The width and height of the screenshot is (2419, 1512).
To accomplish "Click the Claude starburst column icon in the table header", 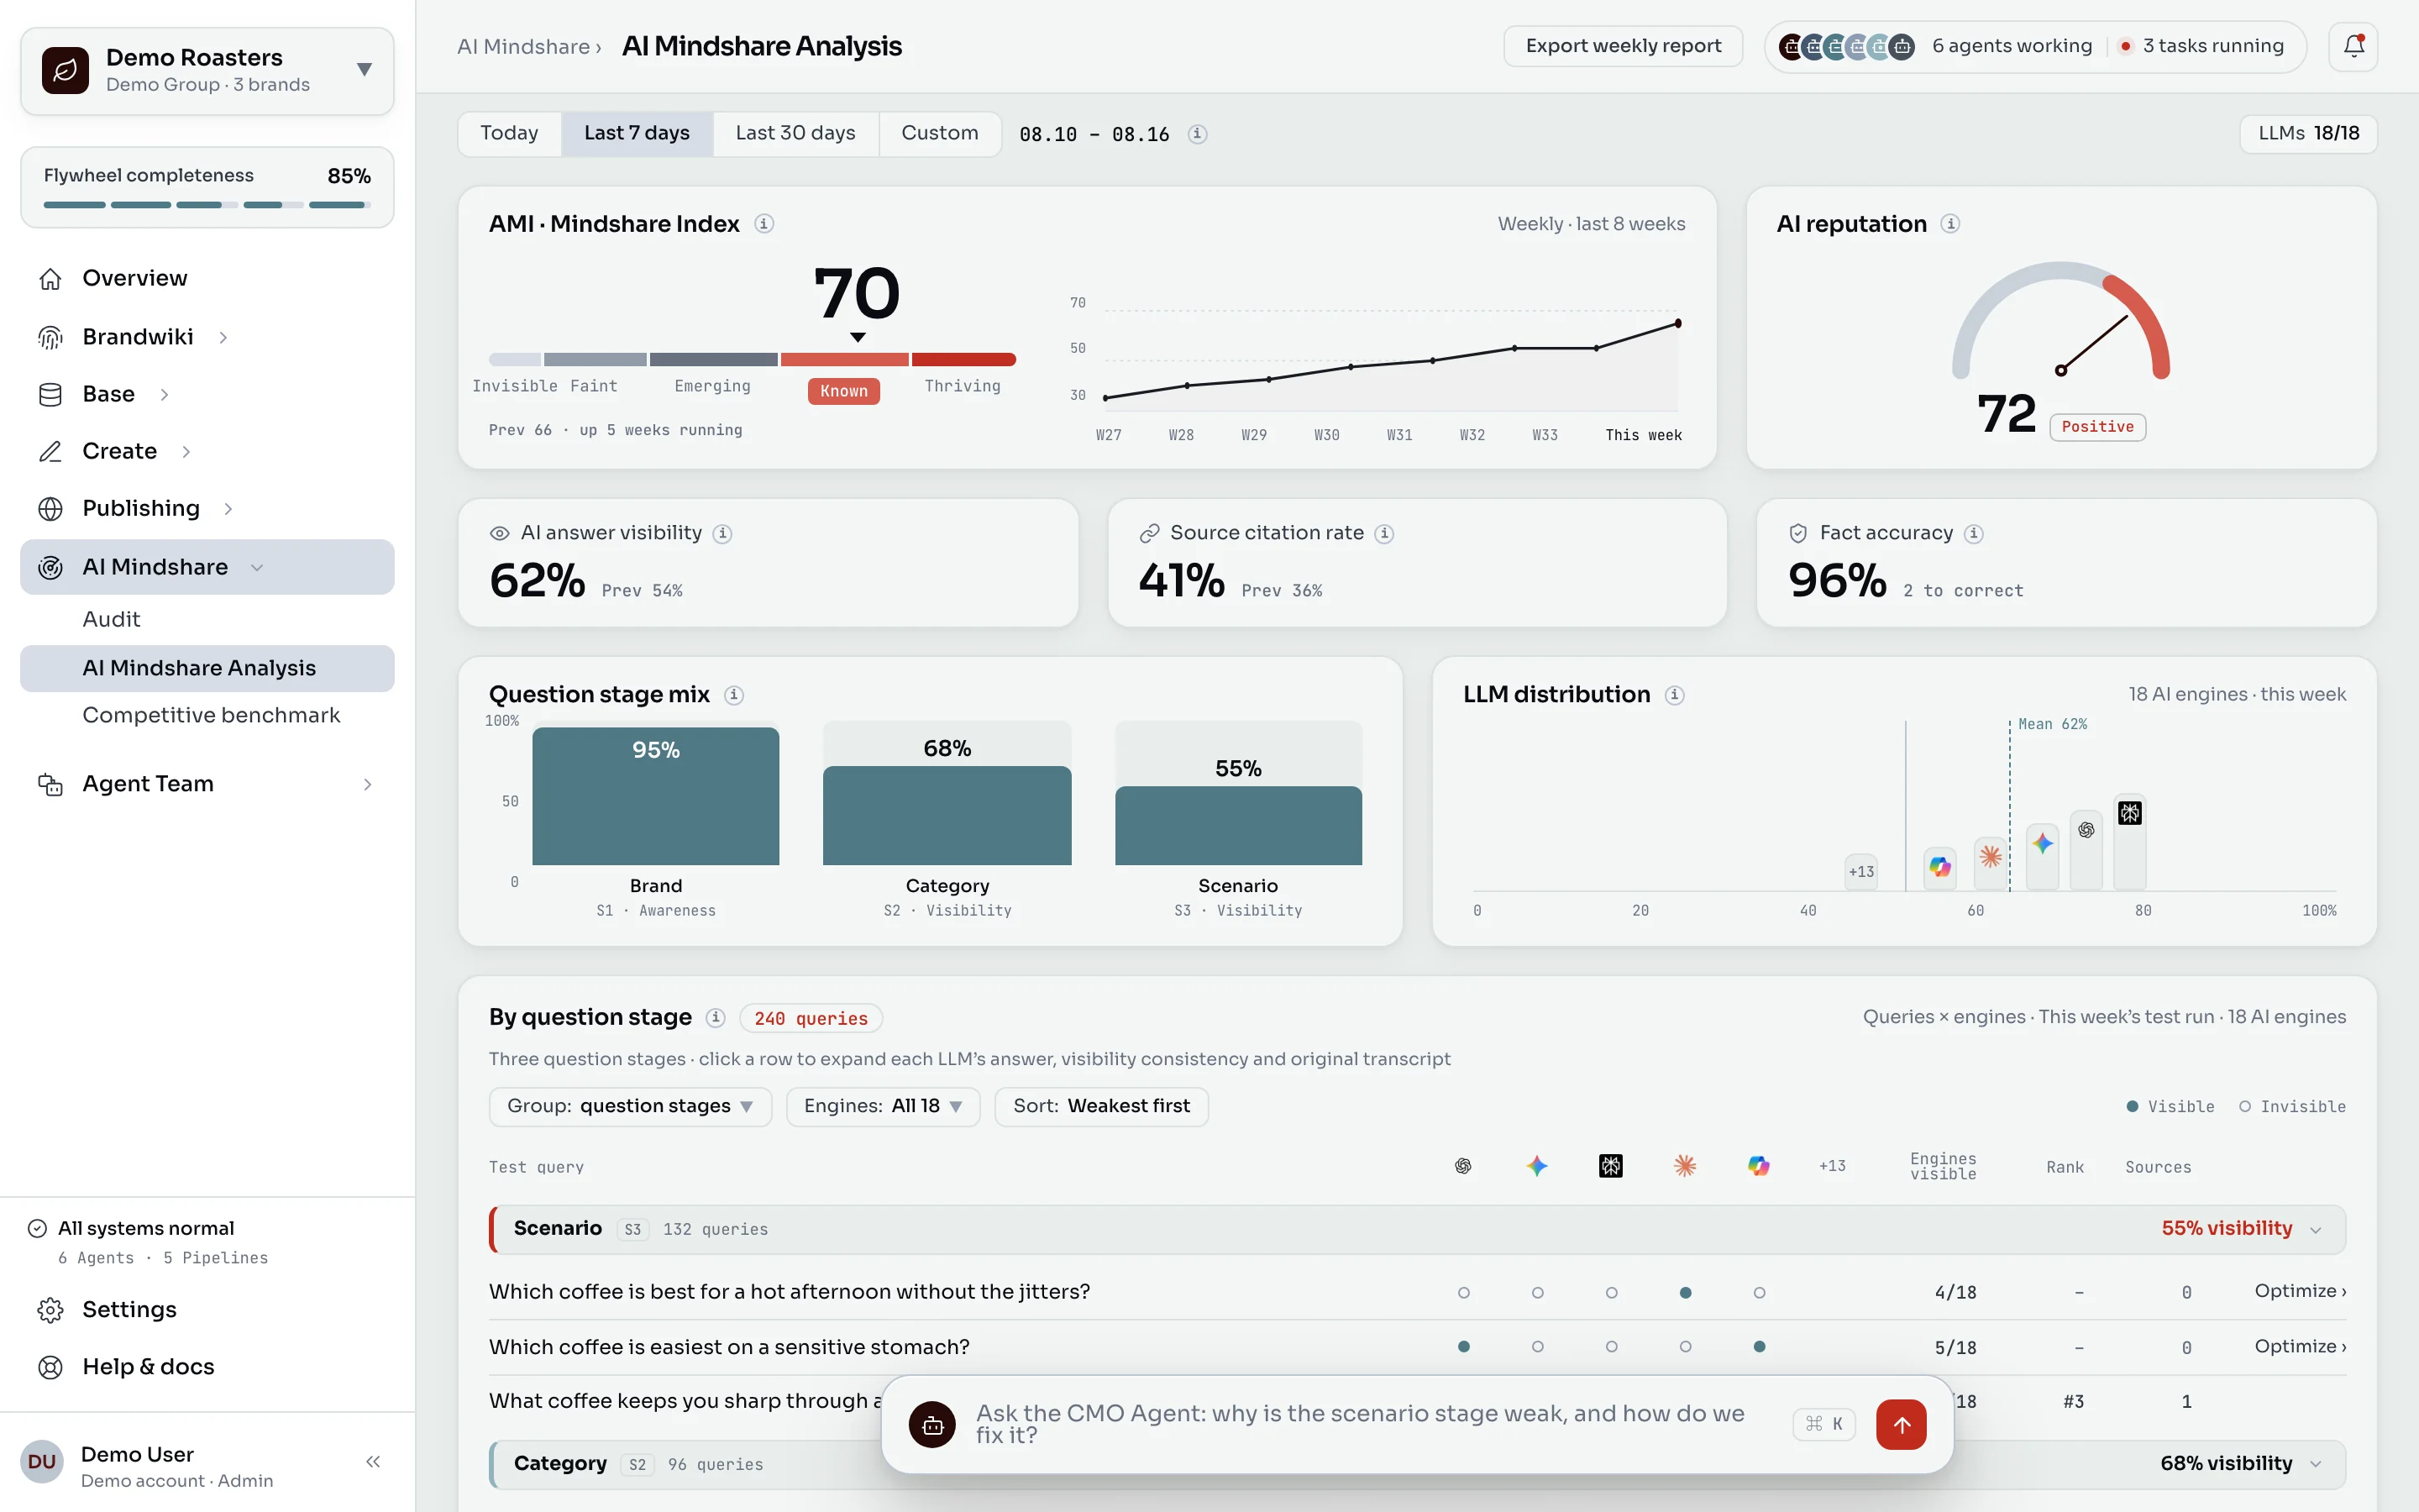I will click(1685, 1166).
